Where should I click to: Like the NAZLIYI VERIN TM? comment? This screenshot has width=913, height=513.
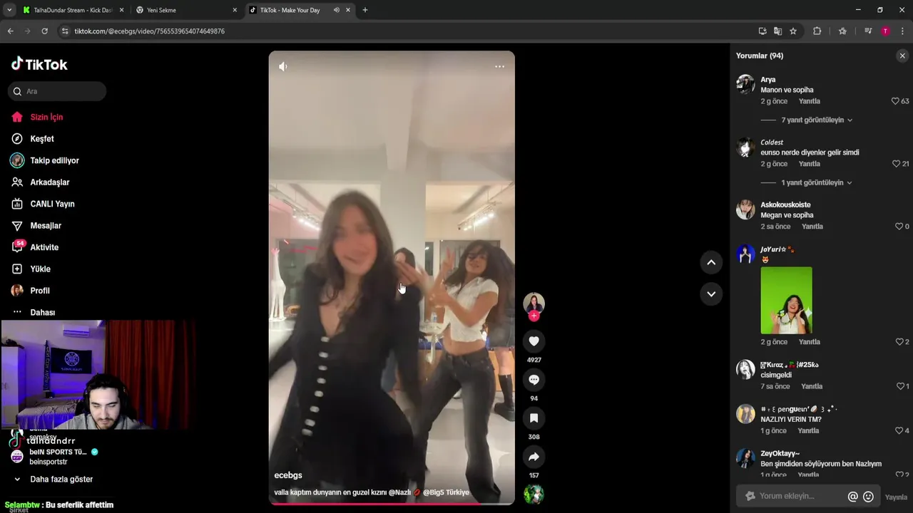click(x=899, y=431)
